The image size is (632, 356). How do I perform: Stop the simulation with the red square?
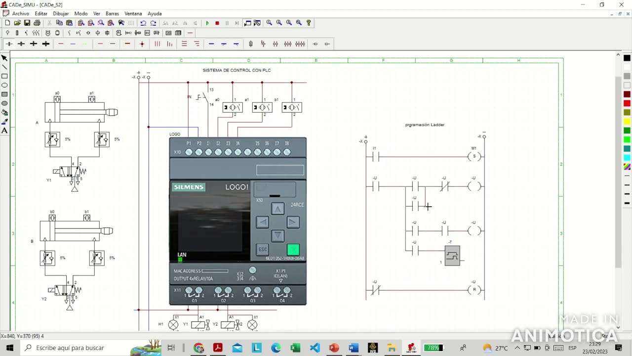(217, 23)
